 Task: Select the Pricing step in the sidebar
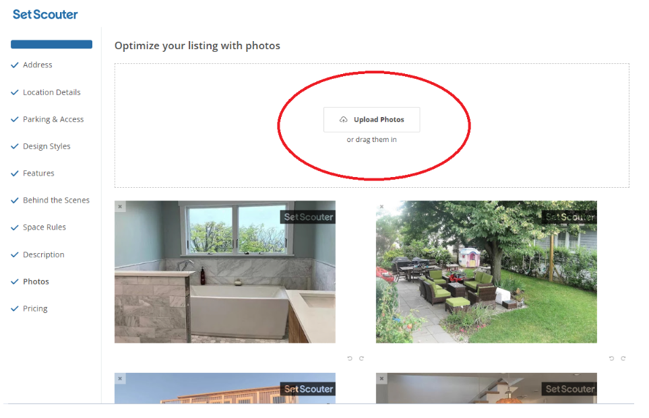point(35,308)
